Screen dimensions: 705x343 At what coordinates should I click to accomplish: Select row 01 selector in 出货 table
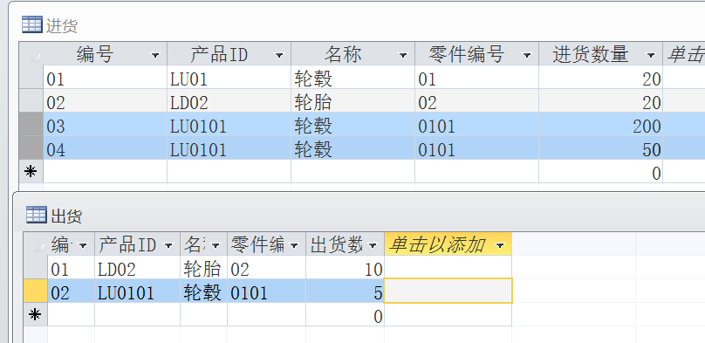click(x=36, y=267)
